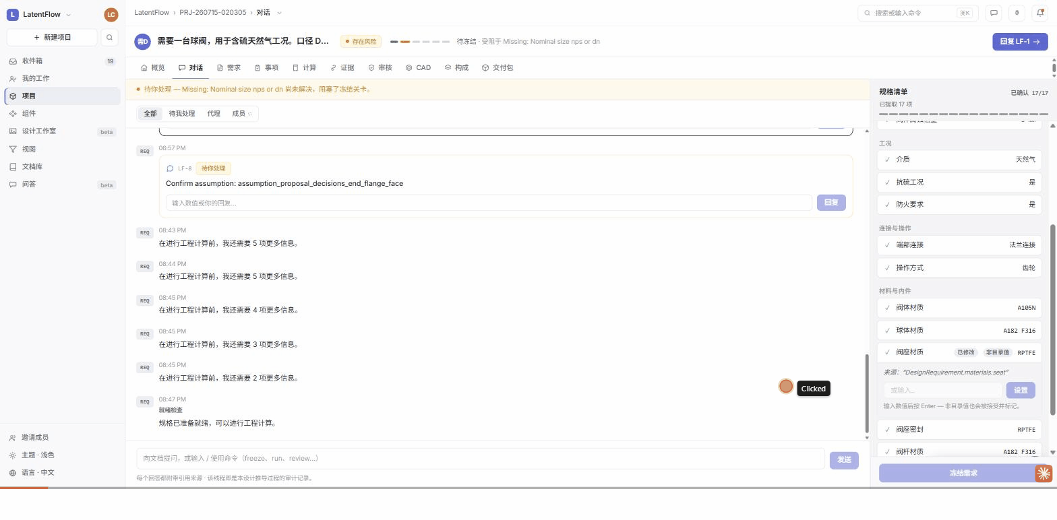Click the project avatar badge beside the title
Screen dimensions: 1057x520
click(142, 42)
